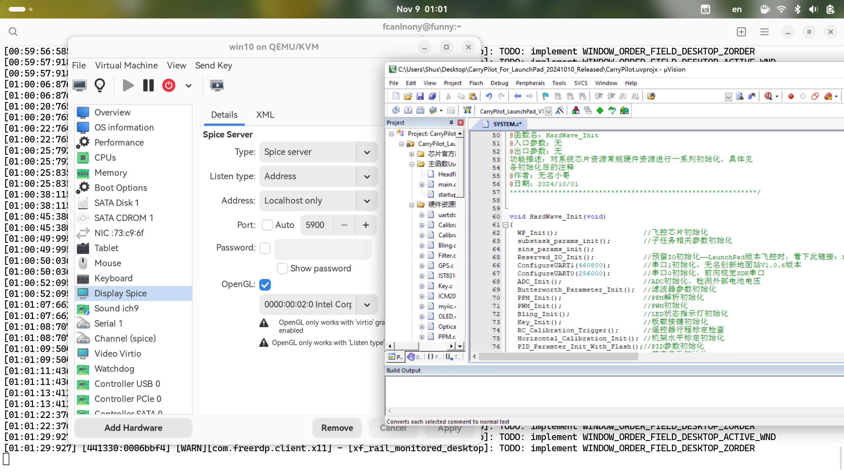
Task: Click the open file folder icon in µVision
Action: point(408,96)
